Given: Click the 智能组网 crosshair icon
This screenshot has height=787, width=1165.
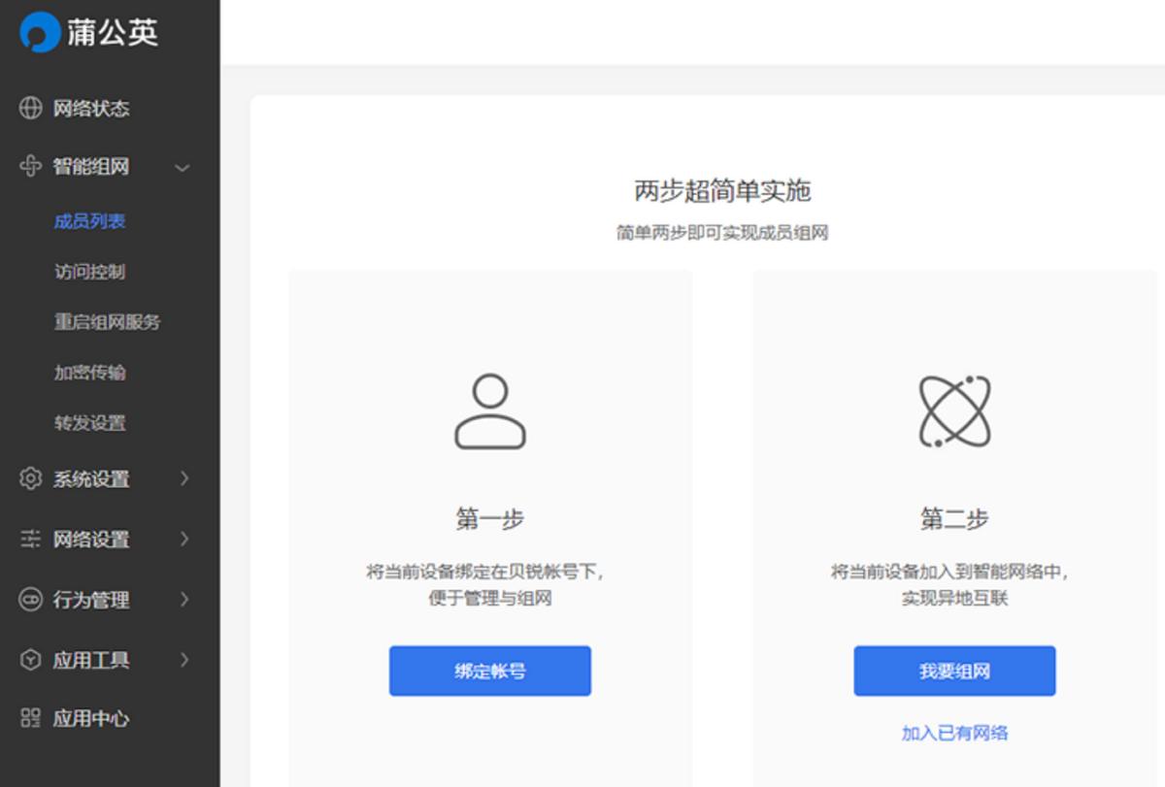Looking at the screenshot, I should coord(28,167).
